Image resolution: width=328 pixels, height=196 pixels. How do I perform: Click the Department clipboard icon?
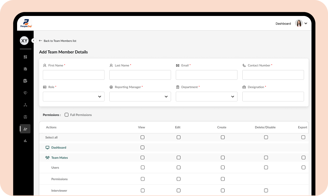178,87
